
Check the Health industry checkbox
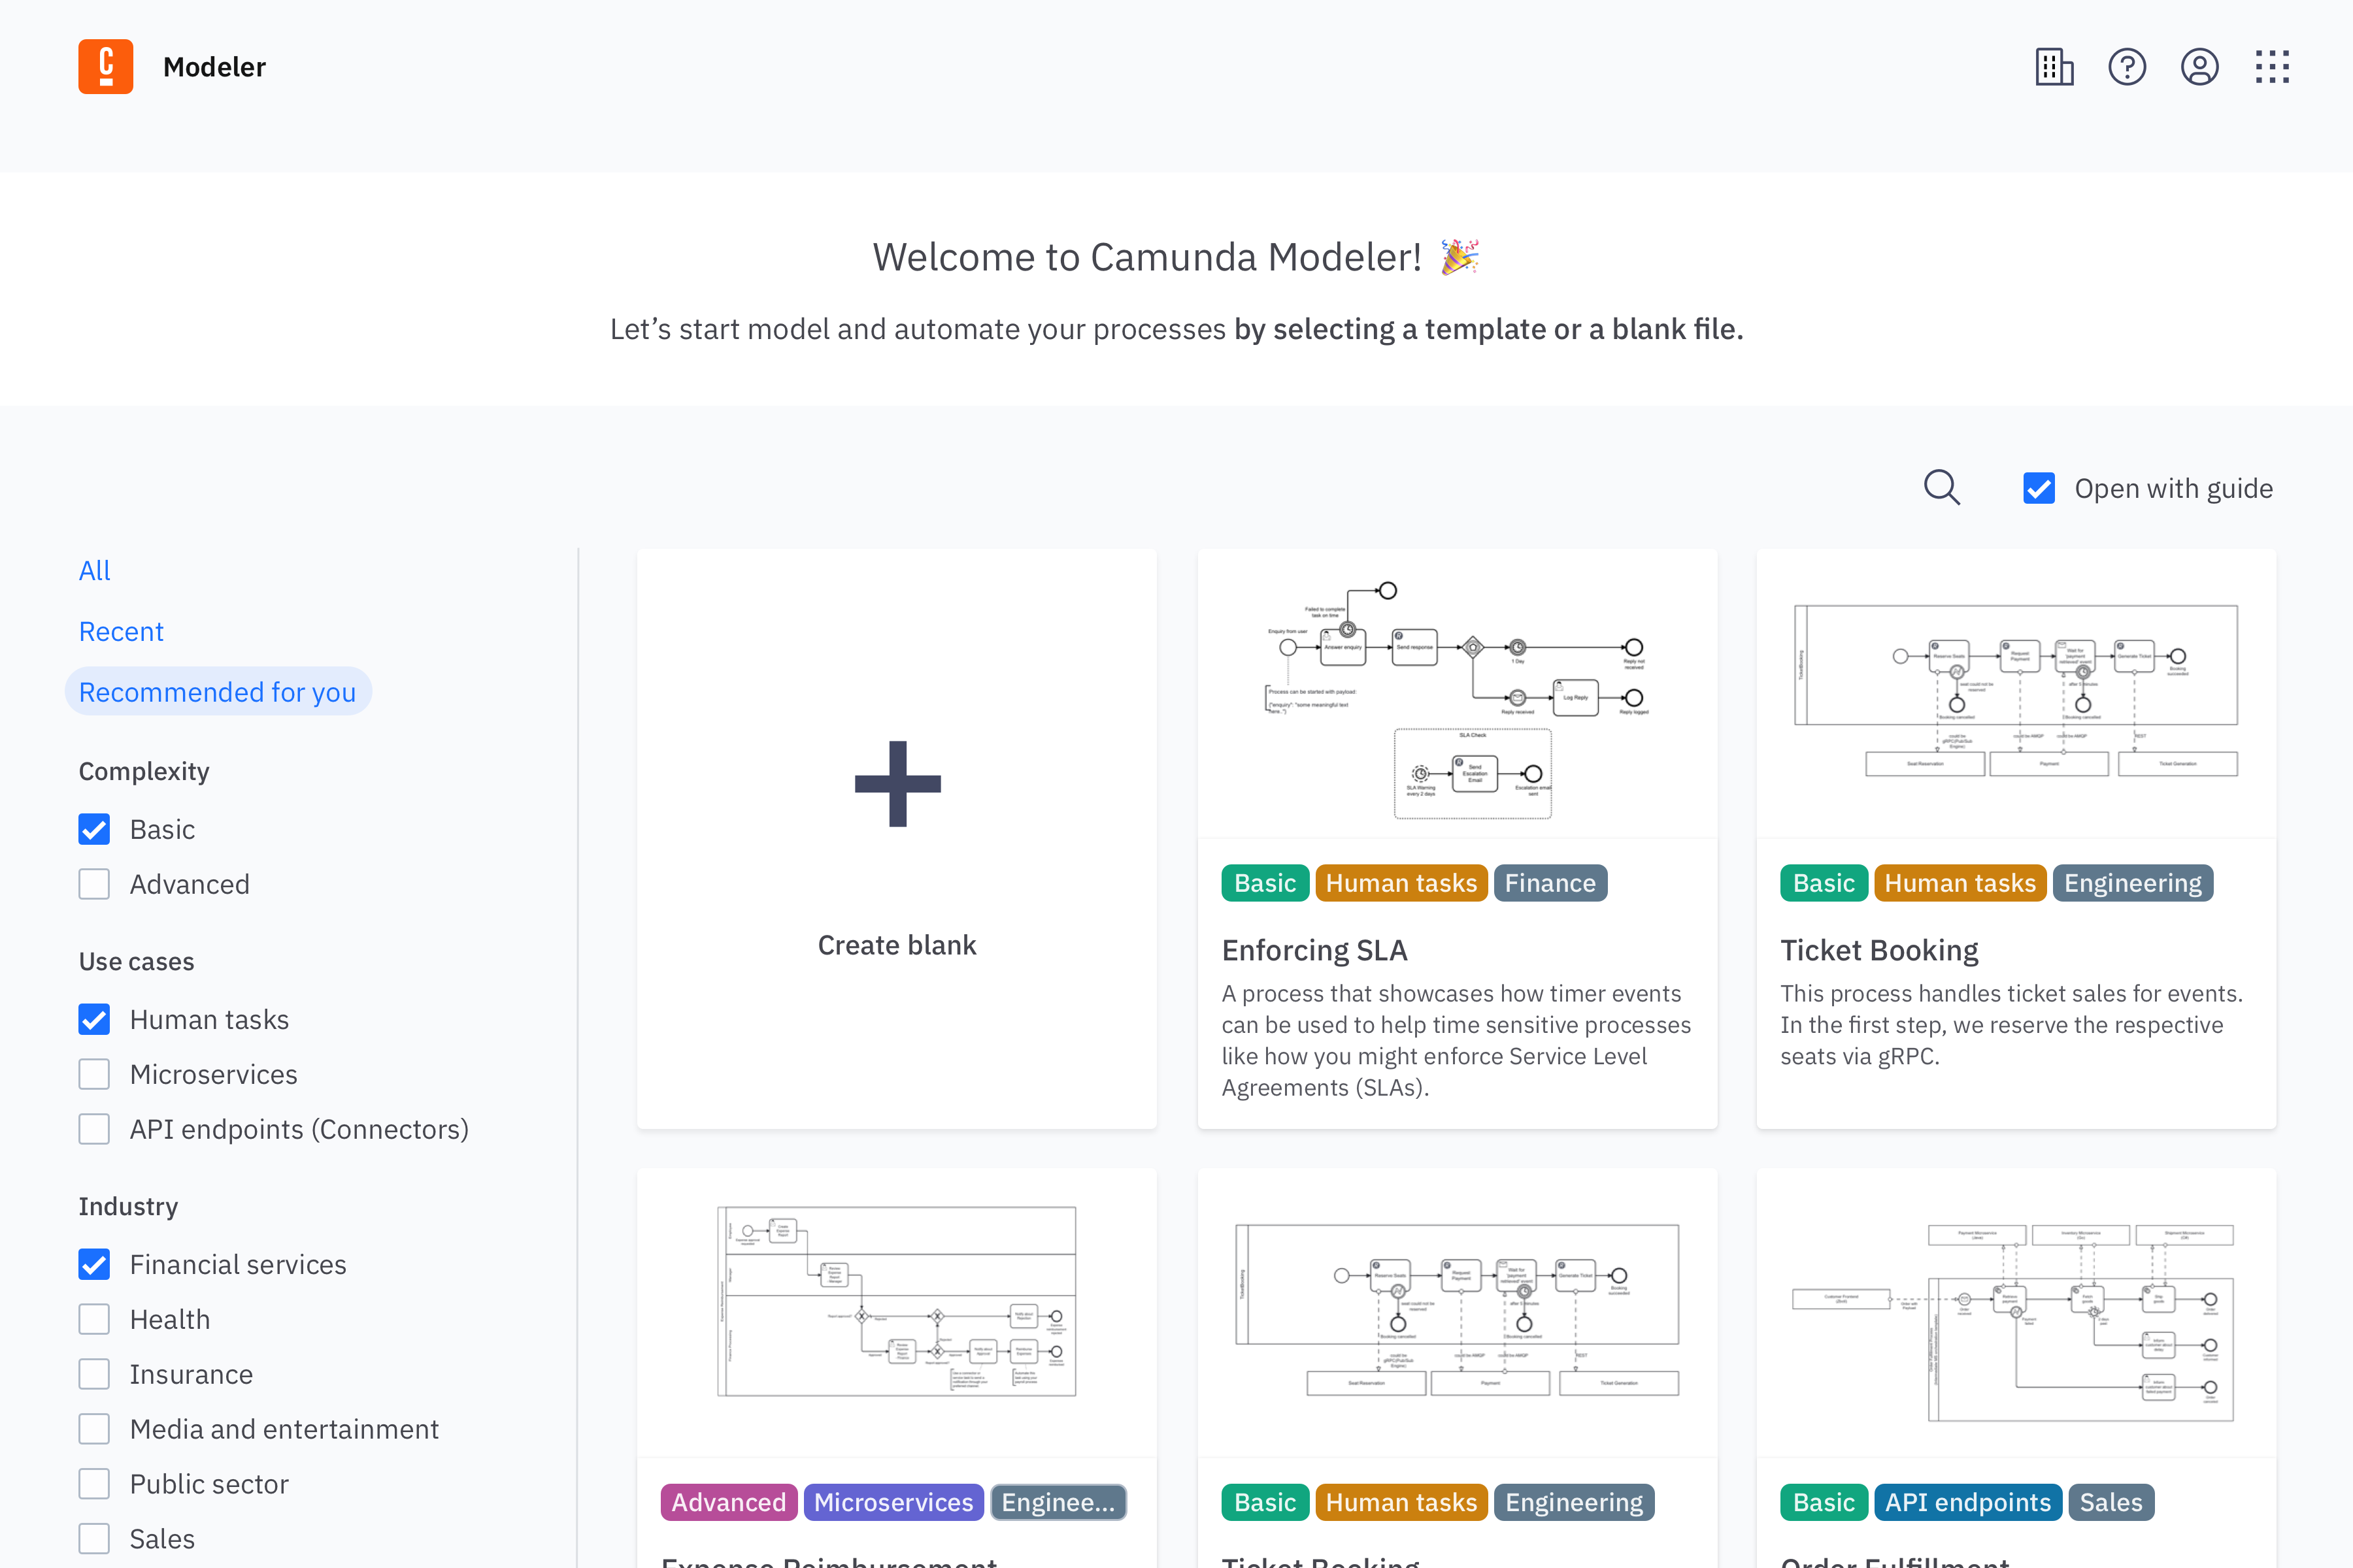tap(94, 1319)
